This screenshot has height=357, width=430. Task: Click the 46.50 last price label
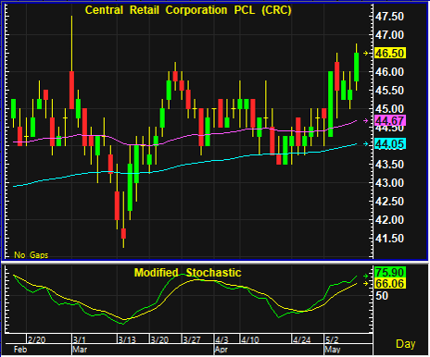(x=390, y=53)
